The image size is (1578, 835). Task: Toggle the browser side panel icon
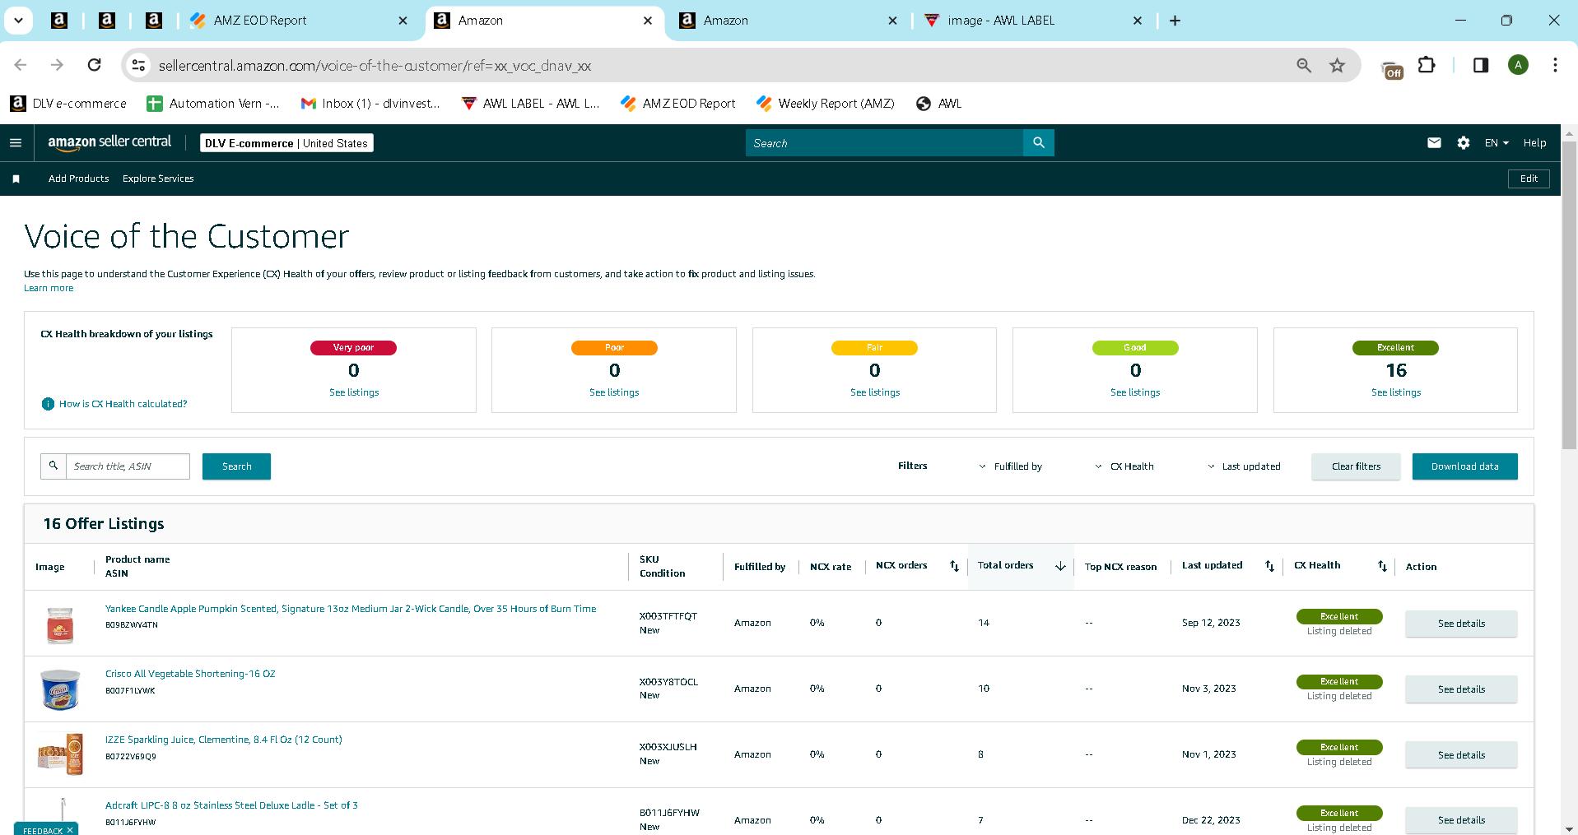pos(1481,65)
